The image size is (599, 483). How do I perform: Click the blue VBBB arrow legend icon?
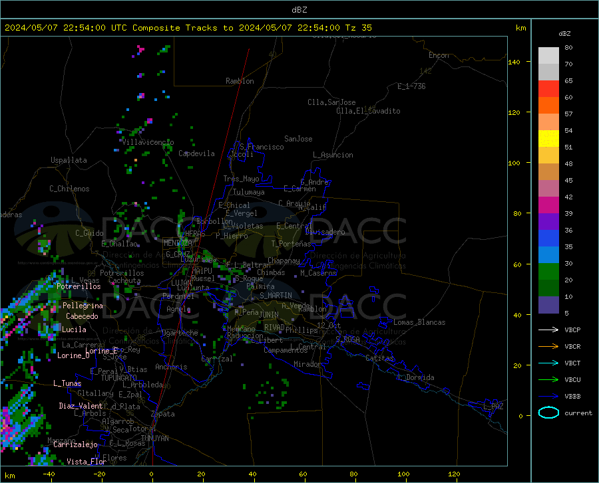coord(548,396)
